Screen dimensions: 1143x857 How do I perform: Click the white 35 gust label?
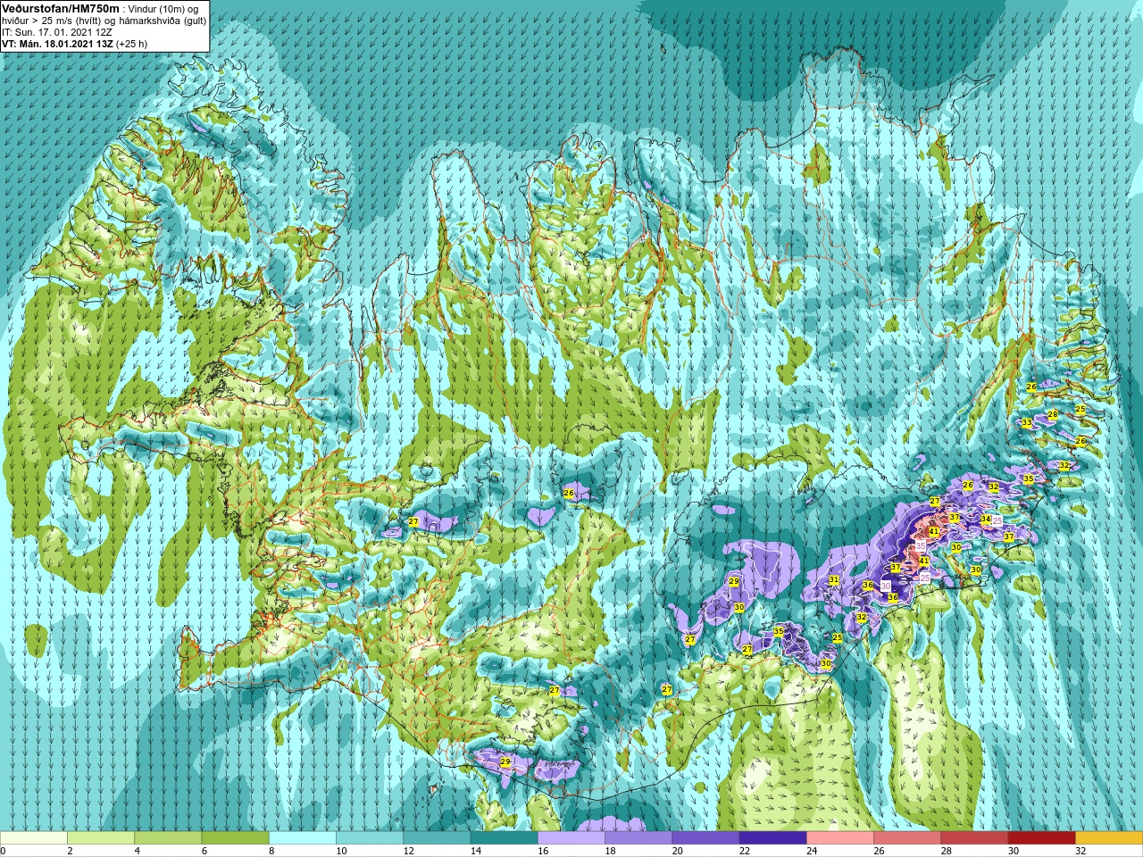pyautogui.click(x=921, y=544)
